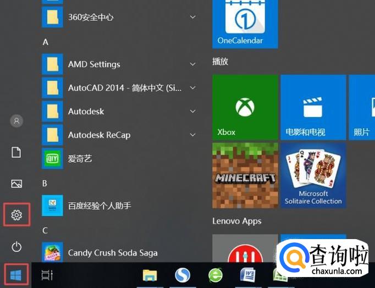The width and height of the screenshot is (375, 288).
Task: Expand the AutoCAD 2014 folder
Action: [124, 88]
